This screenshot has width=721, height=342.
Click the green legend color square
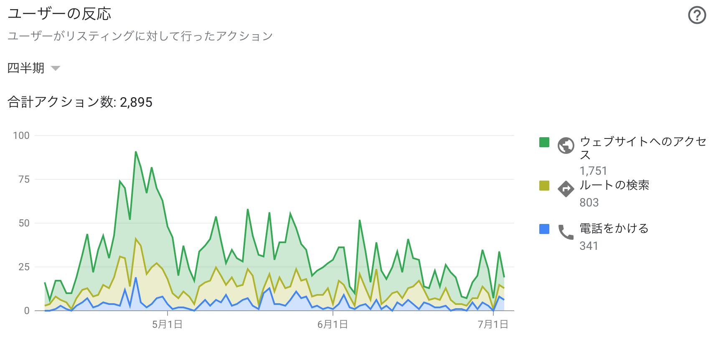[544, 142]
